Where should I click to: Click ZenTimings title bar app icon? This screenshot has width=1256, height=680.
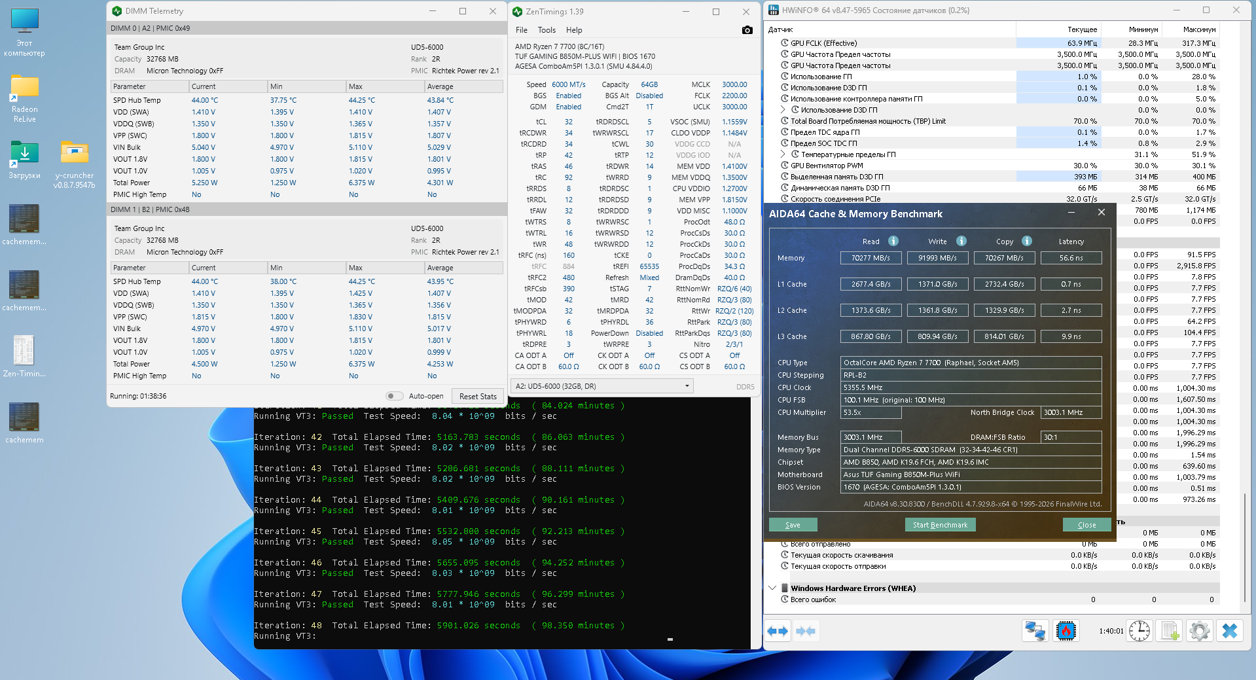(518, 12)
